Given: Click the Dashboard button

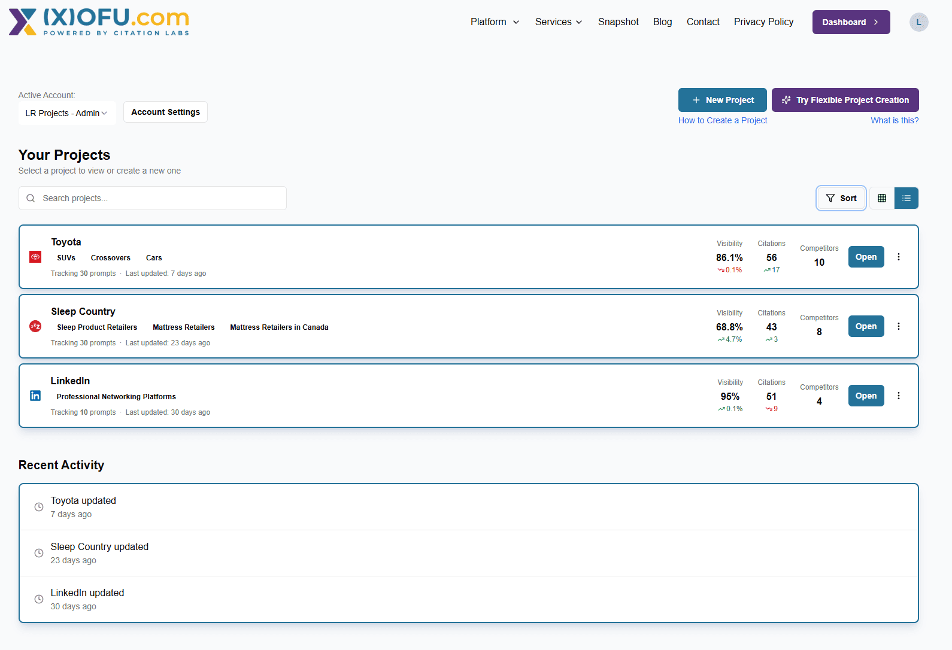Looking at the screenshot, I should (851, 22).
